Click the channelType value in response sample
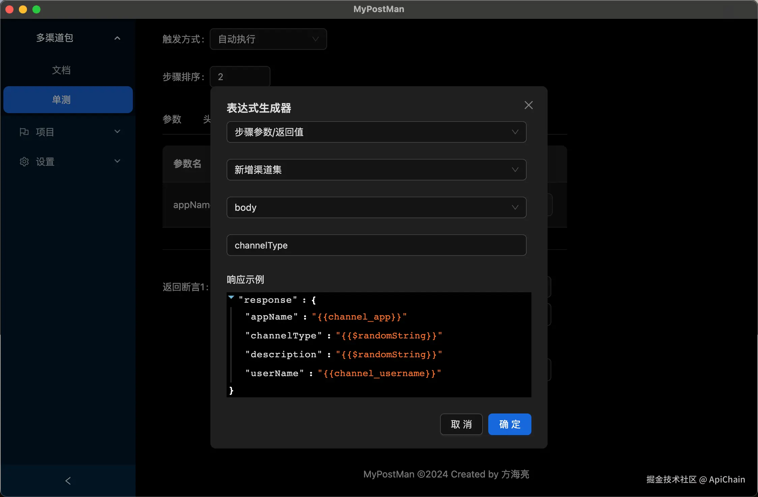Image resolution: width=758 pixels, height=497 pixels. point(389,336)
